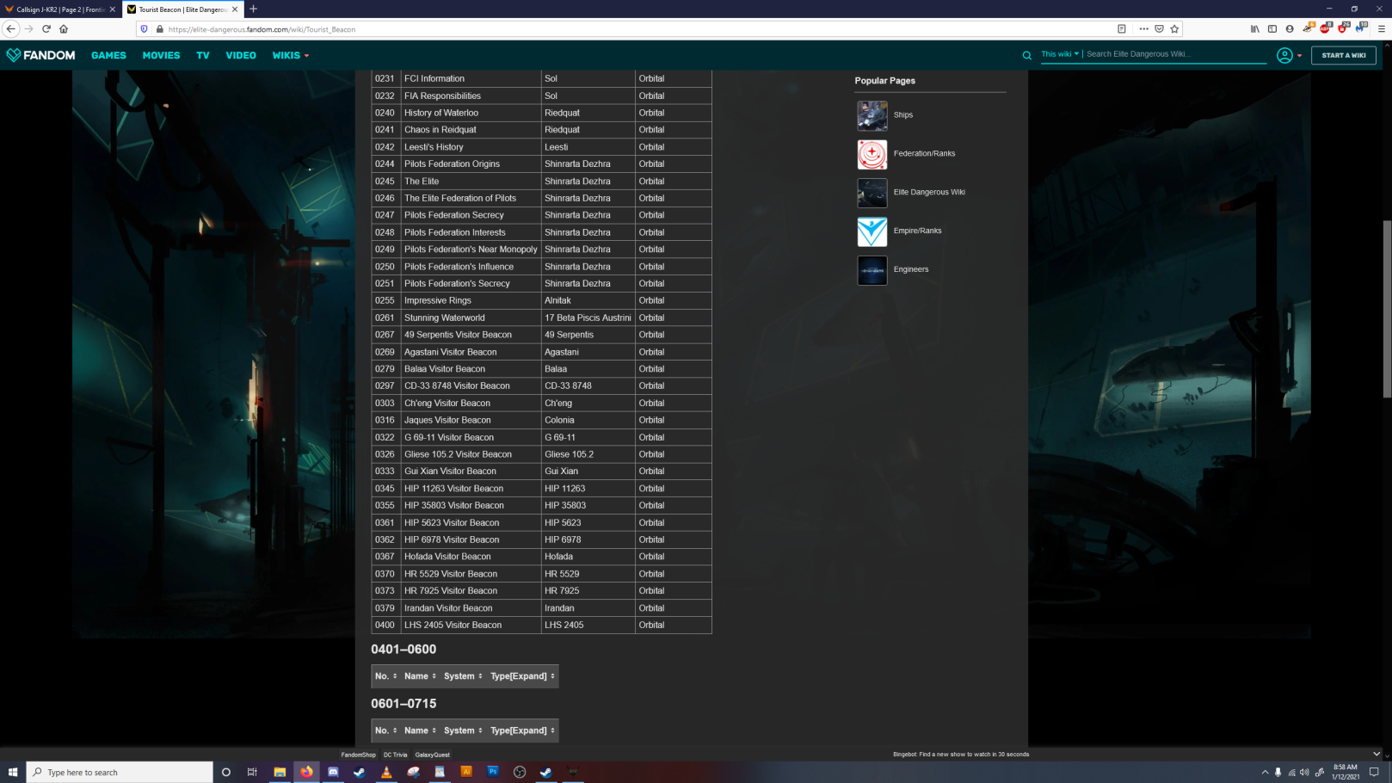Launch VLC media player from taskbar
This screenshot has height=783, width=1392.
pos(386,772)
